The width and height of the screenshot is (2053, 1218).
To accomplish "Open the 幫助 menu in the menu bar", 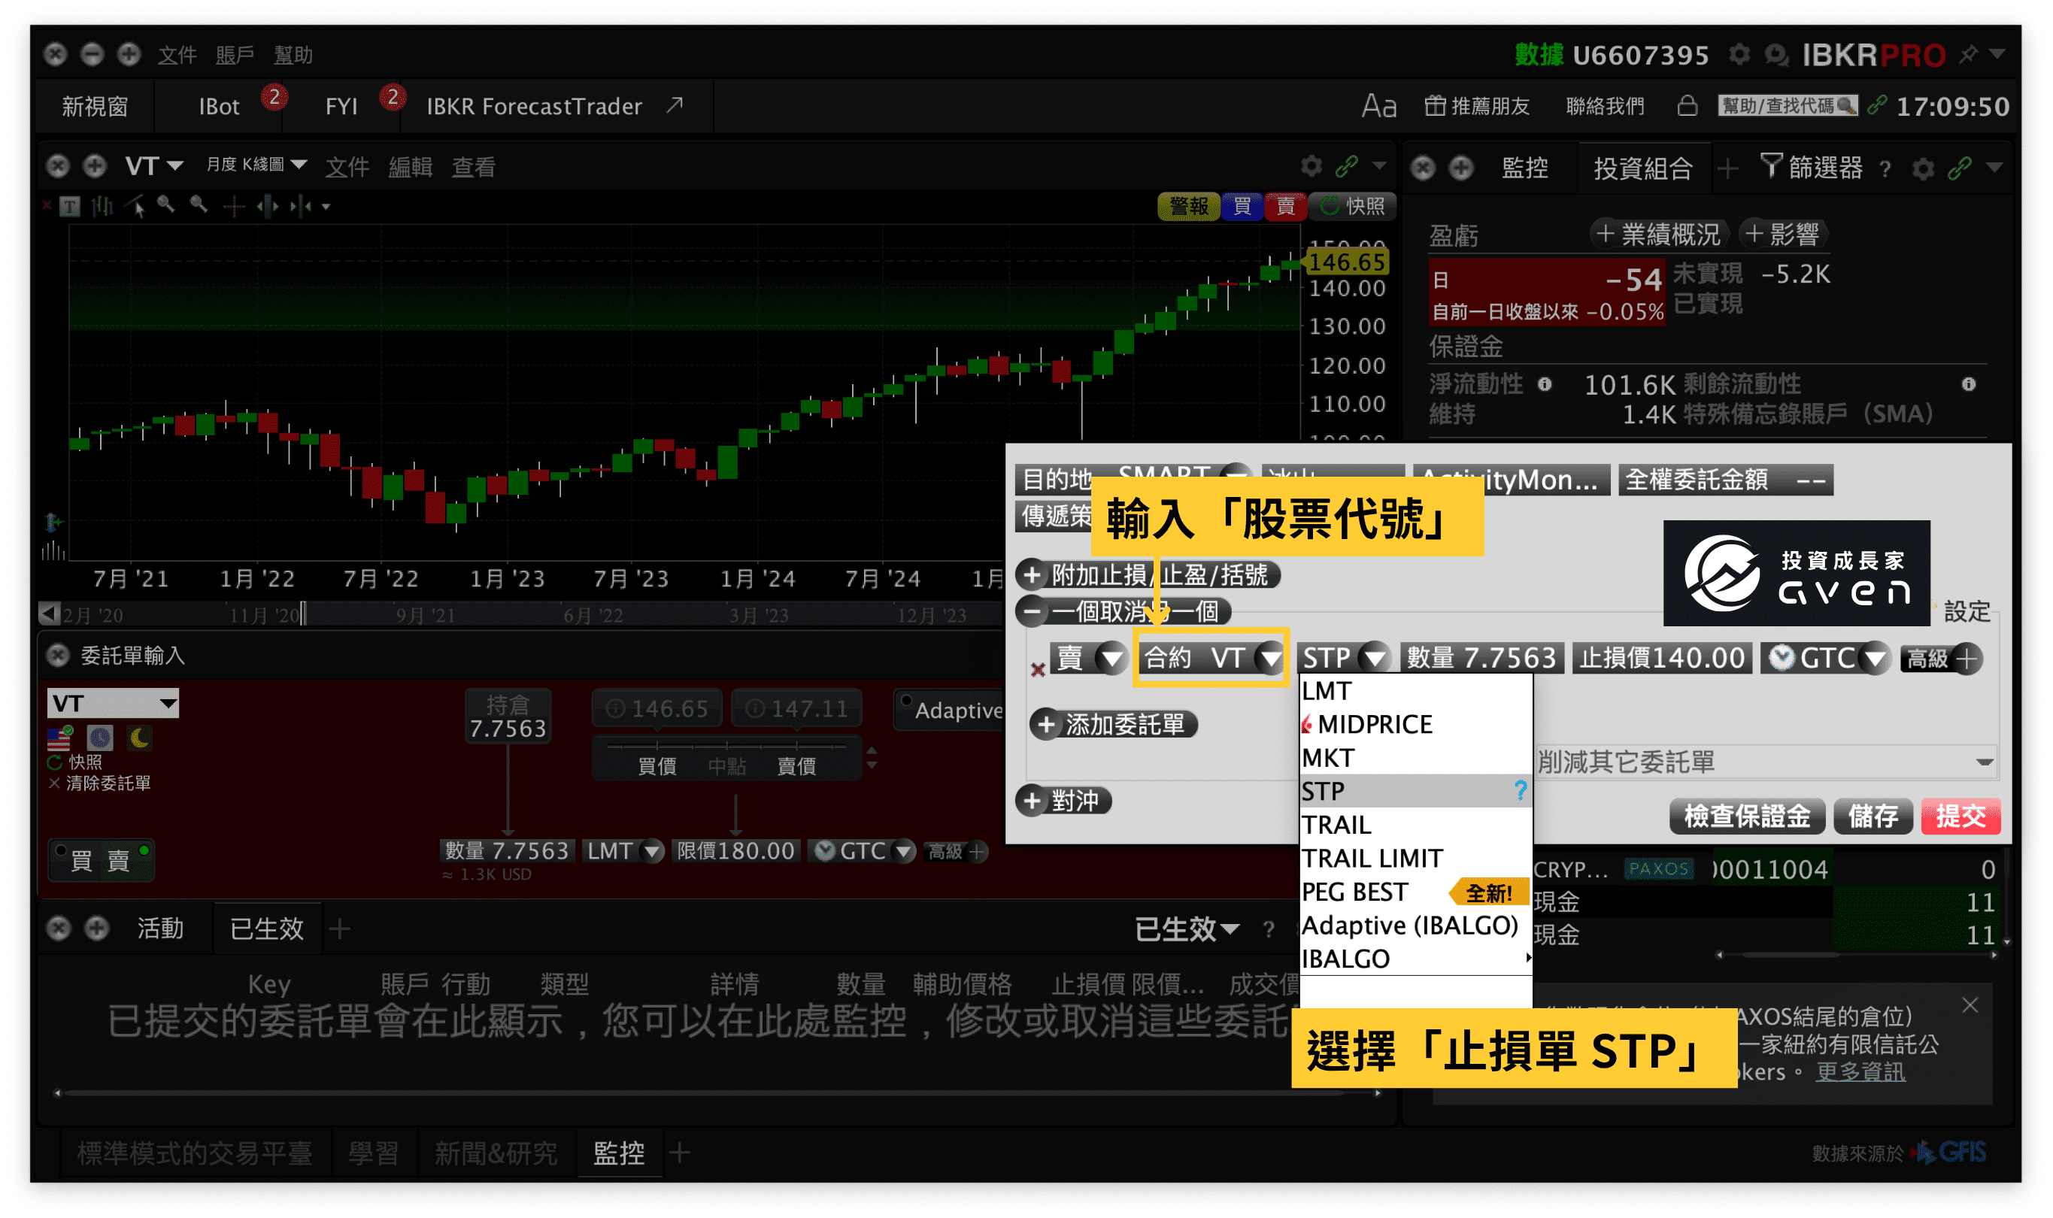I will pyautogui.click(x=293, y=55).
